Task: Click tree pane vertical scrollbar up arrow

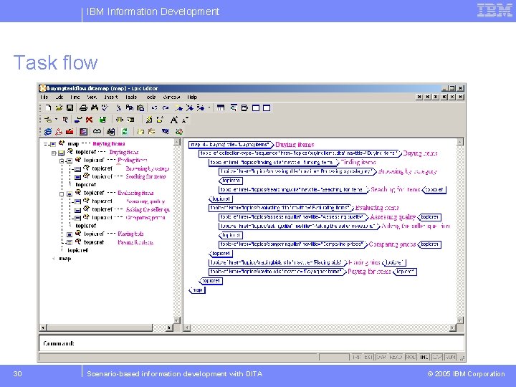Action: 177,142
